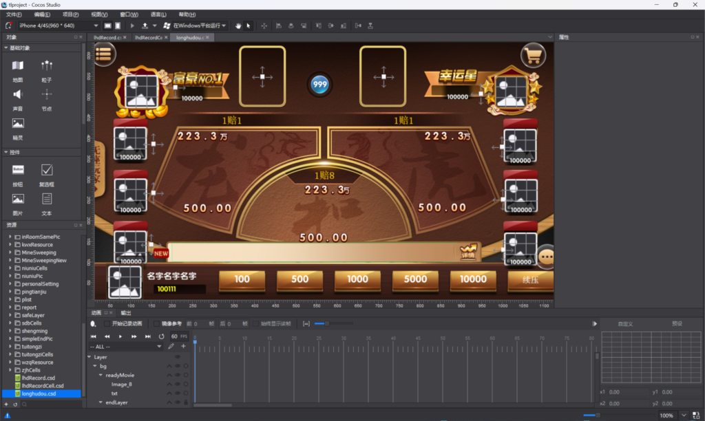
Task: Toggle visibility eye for readyMovie layer
Action: pos(178,375)
